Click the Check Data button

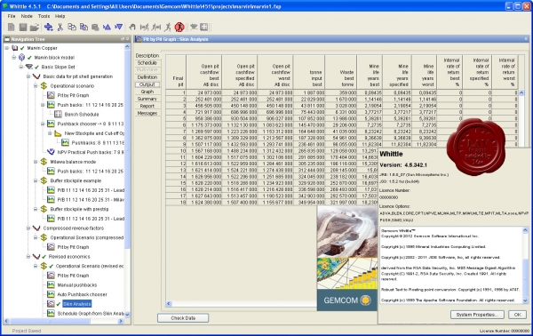[x=183, y=318]
